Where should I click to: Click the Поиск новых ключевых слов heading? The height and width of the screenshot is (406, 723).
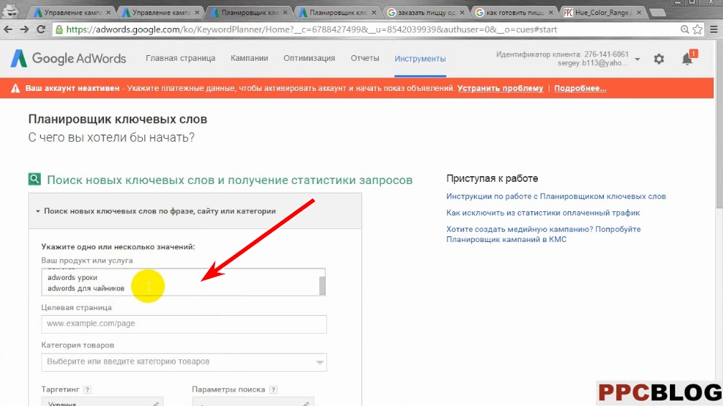(230, 180)
